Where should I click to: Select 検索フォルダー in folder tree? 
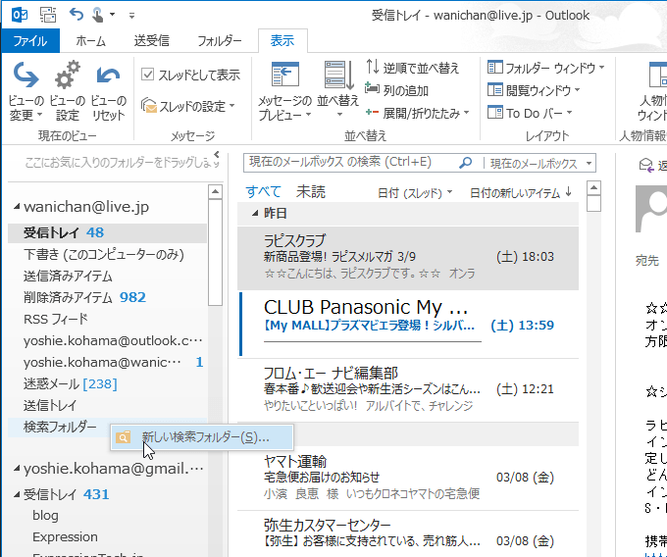pyautogui.click(x=60, y=427)
